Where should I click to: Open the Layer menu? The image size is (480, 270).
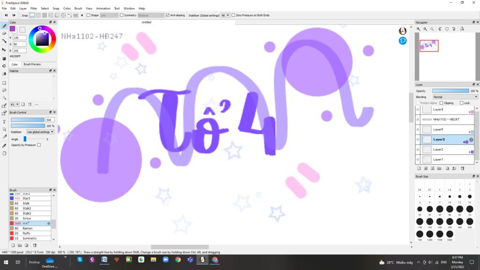point(23,8)
